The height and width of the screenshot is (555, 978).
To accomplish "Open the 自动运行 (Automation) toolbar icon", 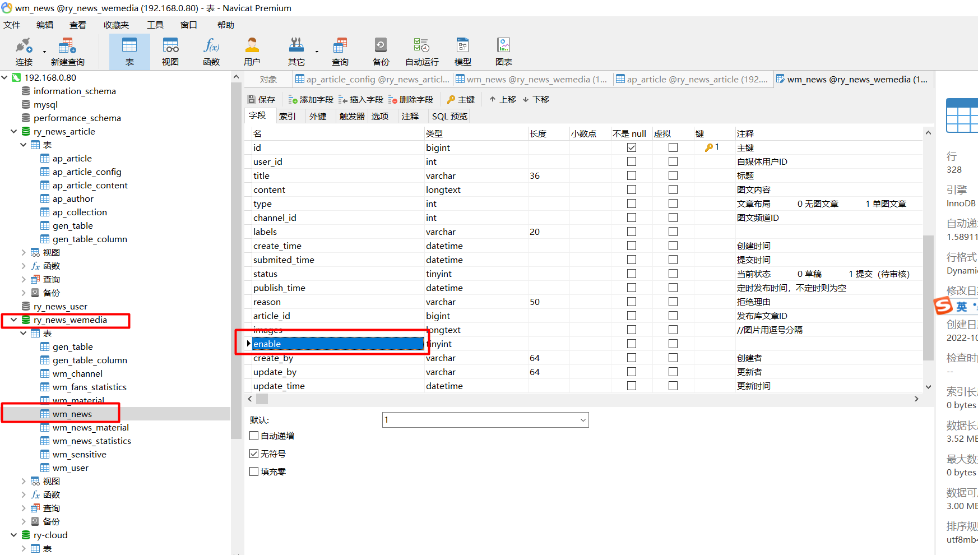I will click(421, 50).
